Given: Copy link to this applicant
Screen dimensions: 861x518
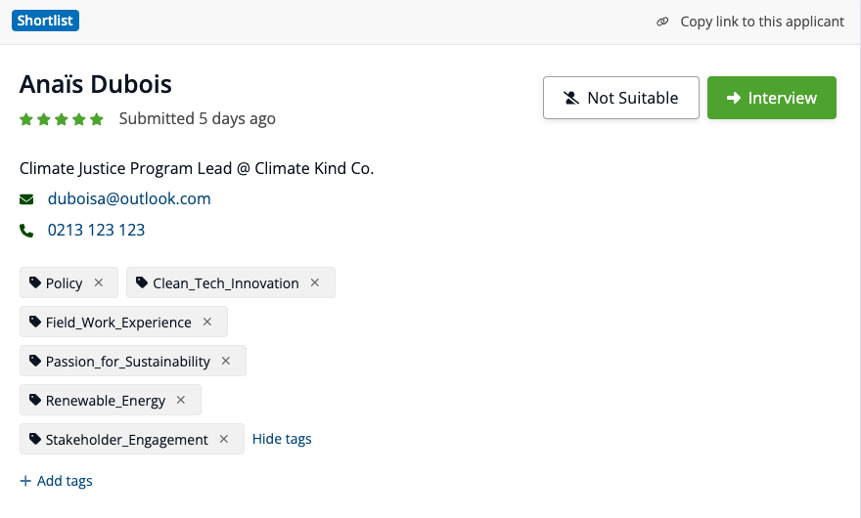Looking at the screenshot, I should pos(762,22).
